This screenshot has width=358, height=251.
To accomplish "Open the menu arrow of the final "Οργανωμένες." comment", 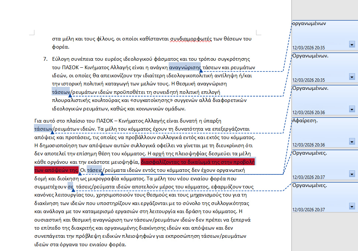I will point(352,206).
